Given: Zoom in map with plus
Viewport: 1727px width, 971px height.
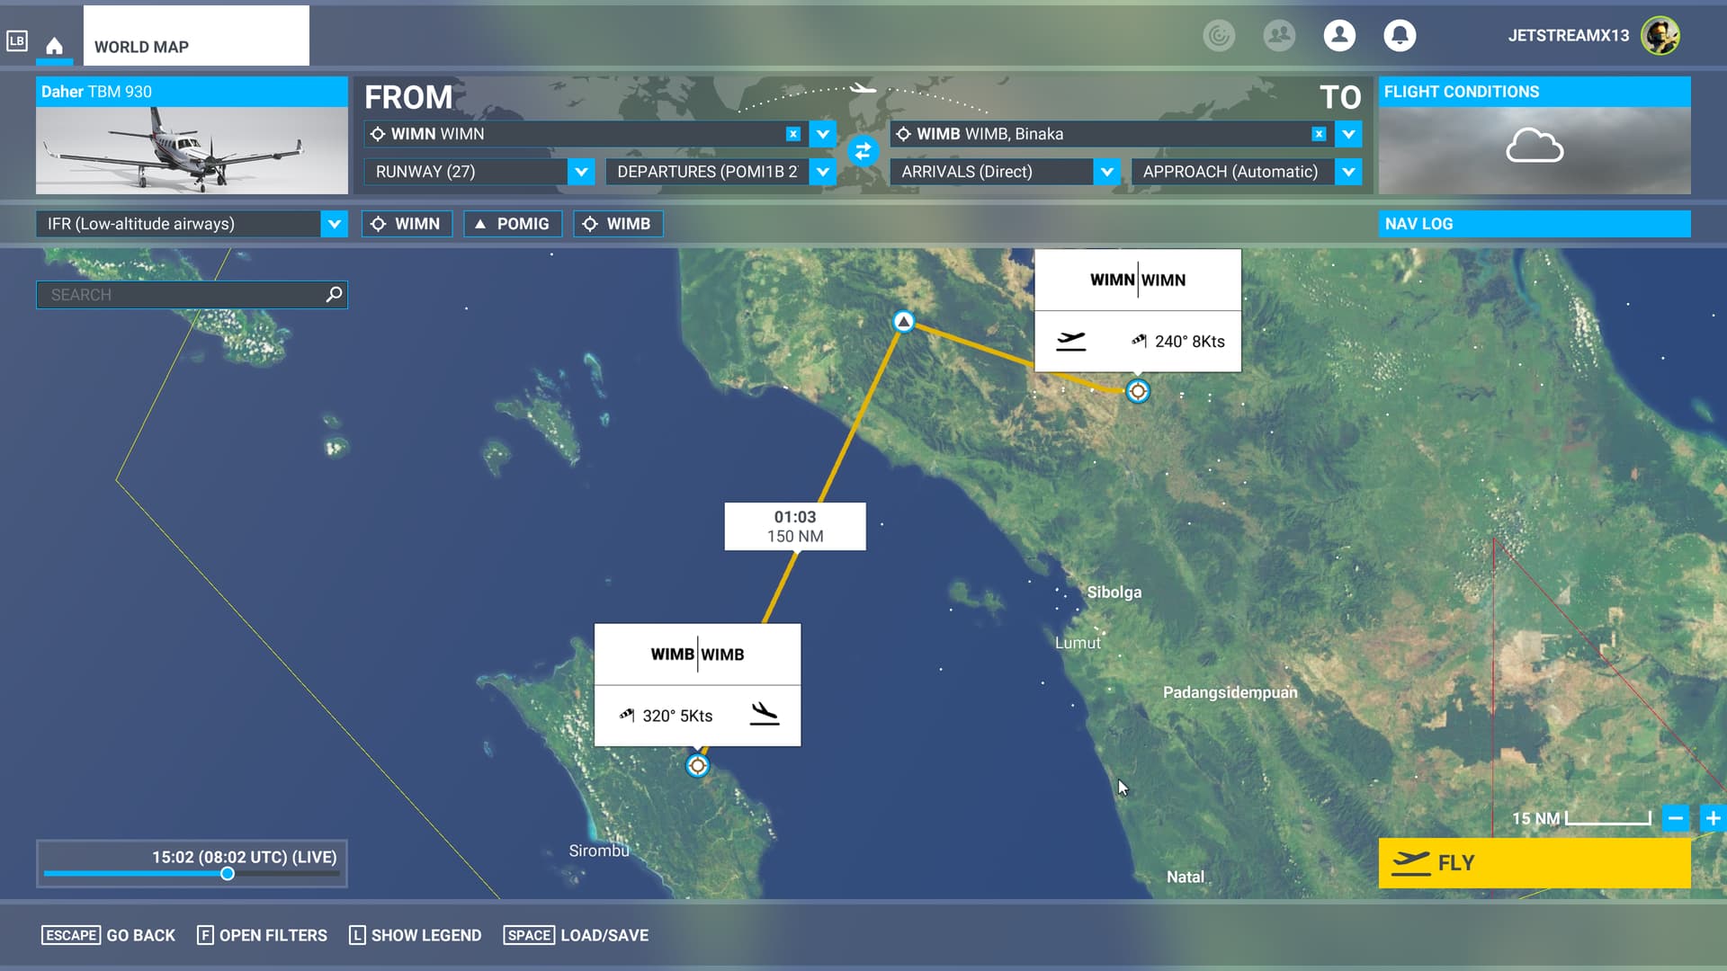Looking at the screenshot, I should coord(1713,818).
